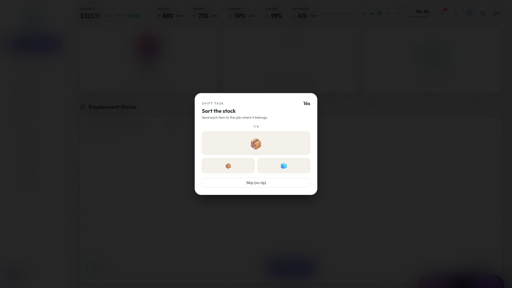Click the Employment Status heading

point(112,107)
